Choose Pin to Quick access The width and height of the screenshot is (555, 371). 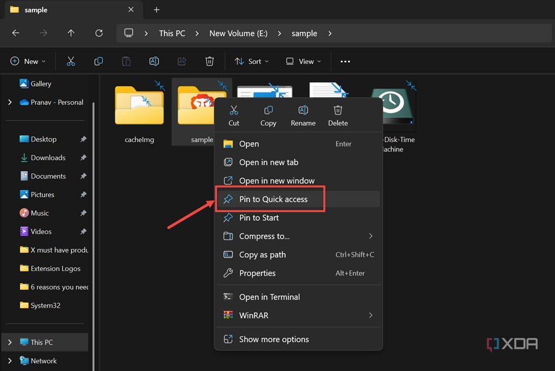tap(298, 199)
